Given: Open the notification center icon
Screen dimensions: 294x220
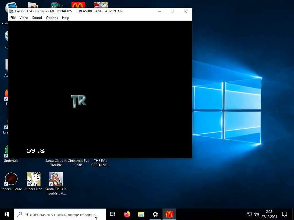Looking at the screenshot, I should coord(285,214).
